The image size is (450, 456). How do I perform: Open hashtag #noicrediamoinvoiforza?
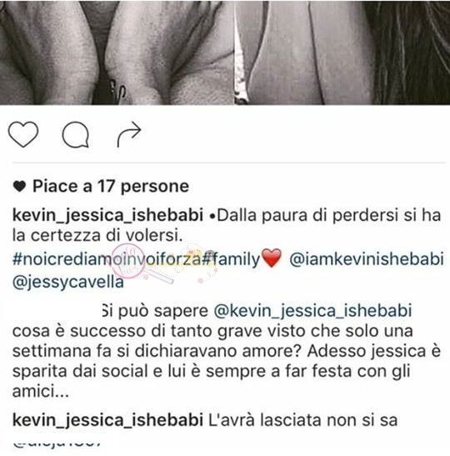coord(107,258)
